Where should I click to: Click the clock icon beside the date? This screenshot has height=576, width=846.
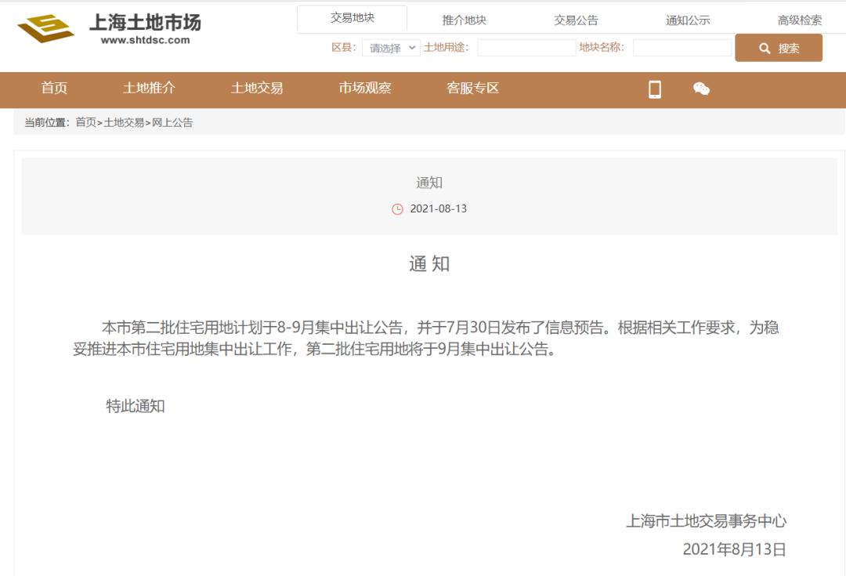tap(397, 209)
